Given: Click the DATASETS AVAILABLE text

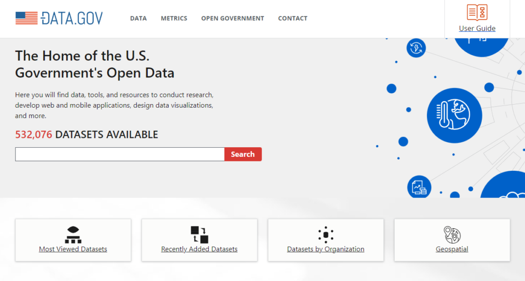Looking at the screenshot, I should 107,135.
